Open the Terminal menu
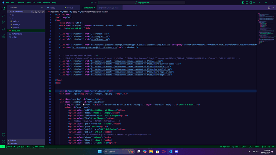This screenshot has height=155, width=276. click(x=46, y=2)
